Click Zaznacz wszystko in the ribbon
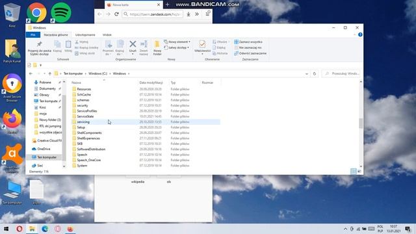The height and width of the screenshot is (234, 416). pyautogui.click(x=248, y=42)
